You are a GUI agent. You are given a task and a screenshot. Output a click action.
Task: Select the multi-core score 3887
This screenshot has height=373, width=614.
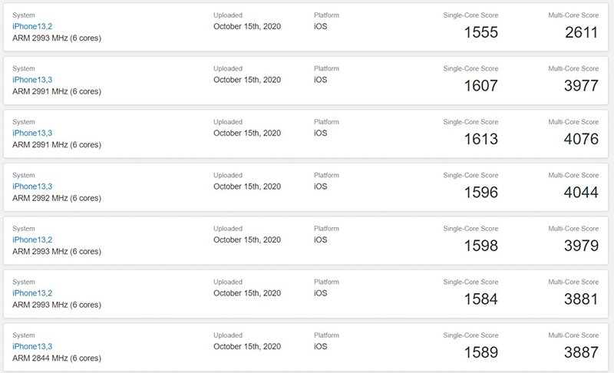(x=581, y=354)
